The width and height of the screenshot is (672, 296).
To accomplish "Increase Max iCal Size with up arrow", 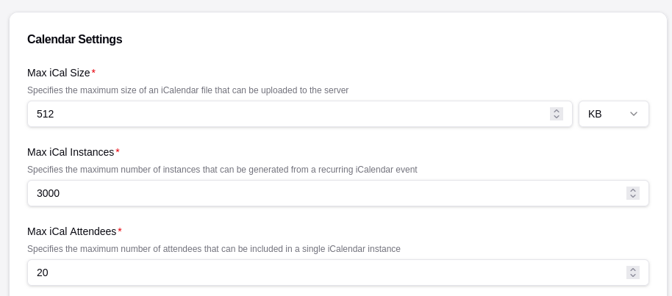I will (557, 111).
